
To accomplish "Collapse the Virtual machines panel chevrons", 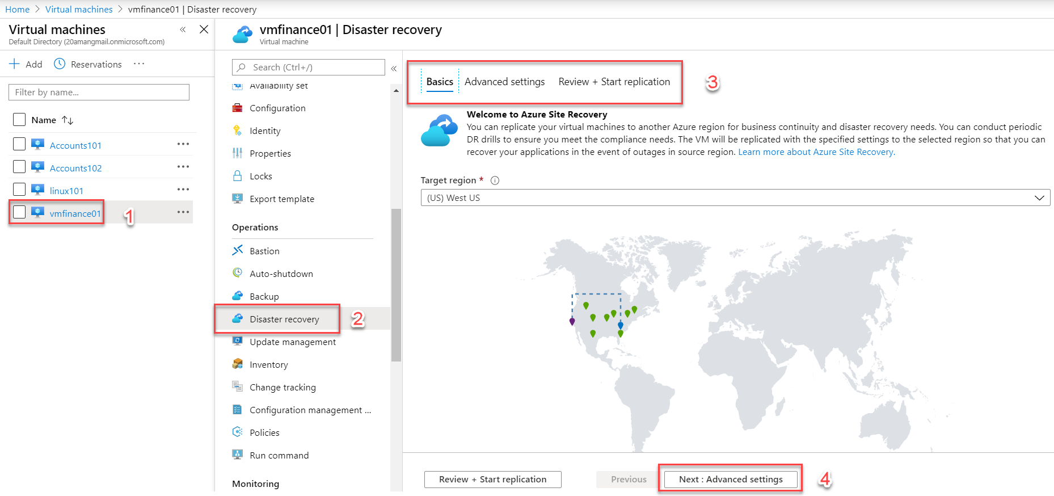I will [183, 30].
